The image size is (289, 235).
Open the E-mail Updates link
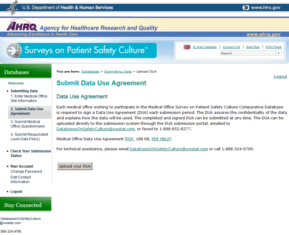coord(205,47)
